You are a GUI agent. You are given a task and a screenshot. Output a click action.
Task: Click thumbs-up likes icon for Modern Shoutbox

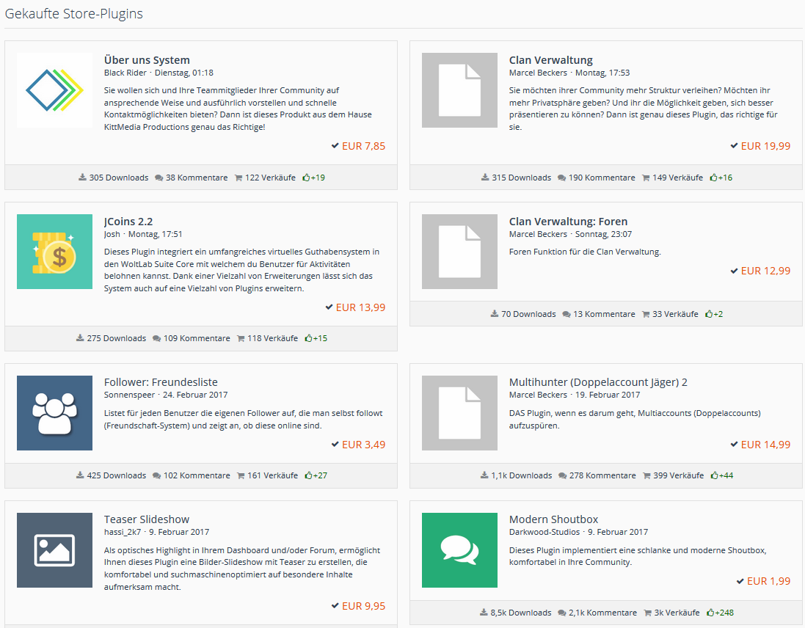click(711, 613)
